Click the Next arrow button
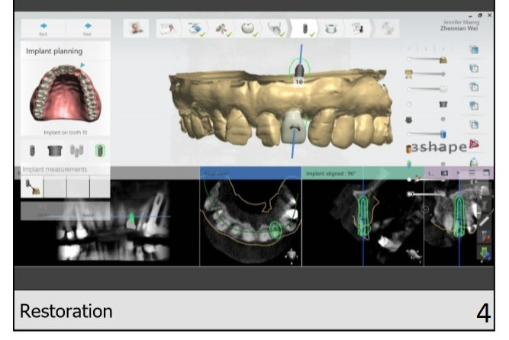The width and height of the screenshot is (509, 340). (87, 27)
